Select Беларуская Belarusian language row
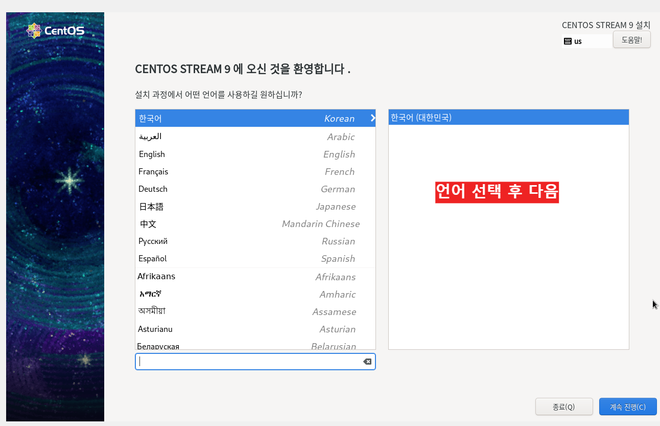 [255, 344]
